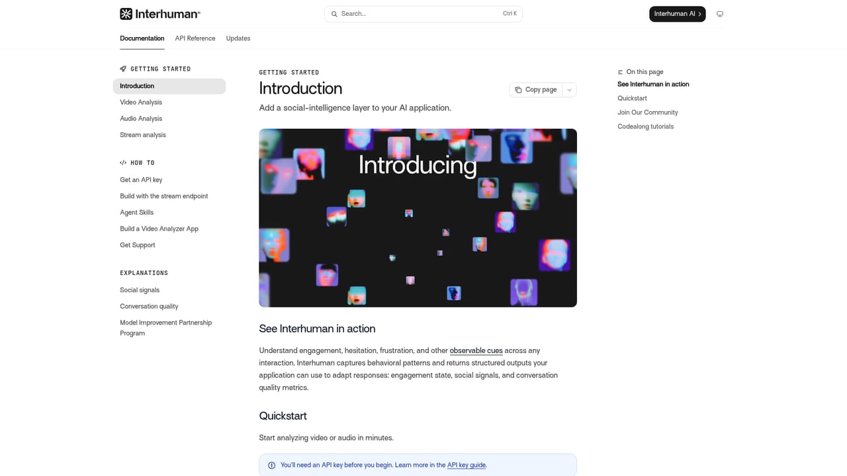The height and width of the screenshot is (476, 847).
Task: Jump to Join Our Community section
Action: 648,112
